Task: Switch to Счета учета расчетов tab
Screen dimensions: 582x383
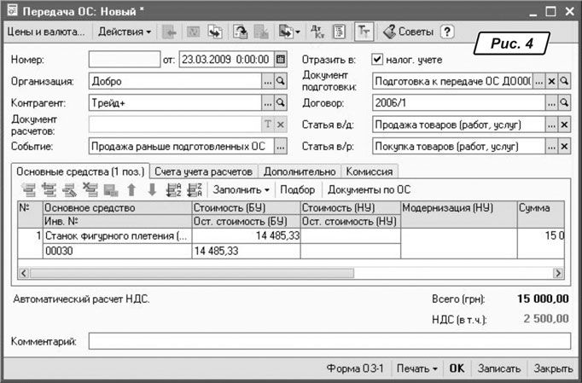Action: (x=204, y=171)
